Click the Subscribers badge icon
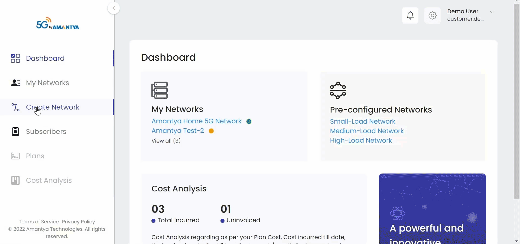The image size is (520, 244). [15, 131]
